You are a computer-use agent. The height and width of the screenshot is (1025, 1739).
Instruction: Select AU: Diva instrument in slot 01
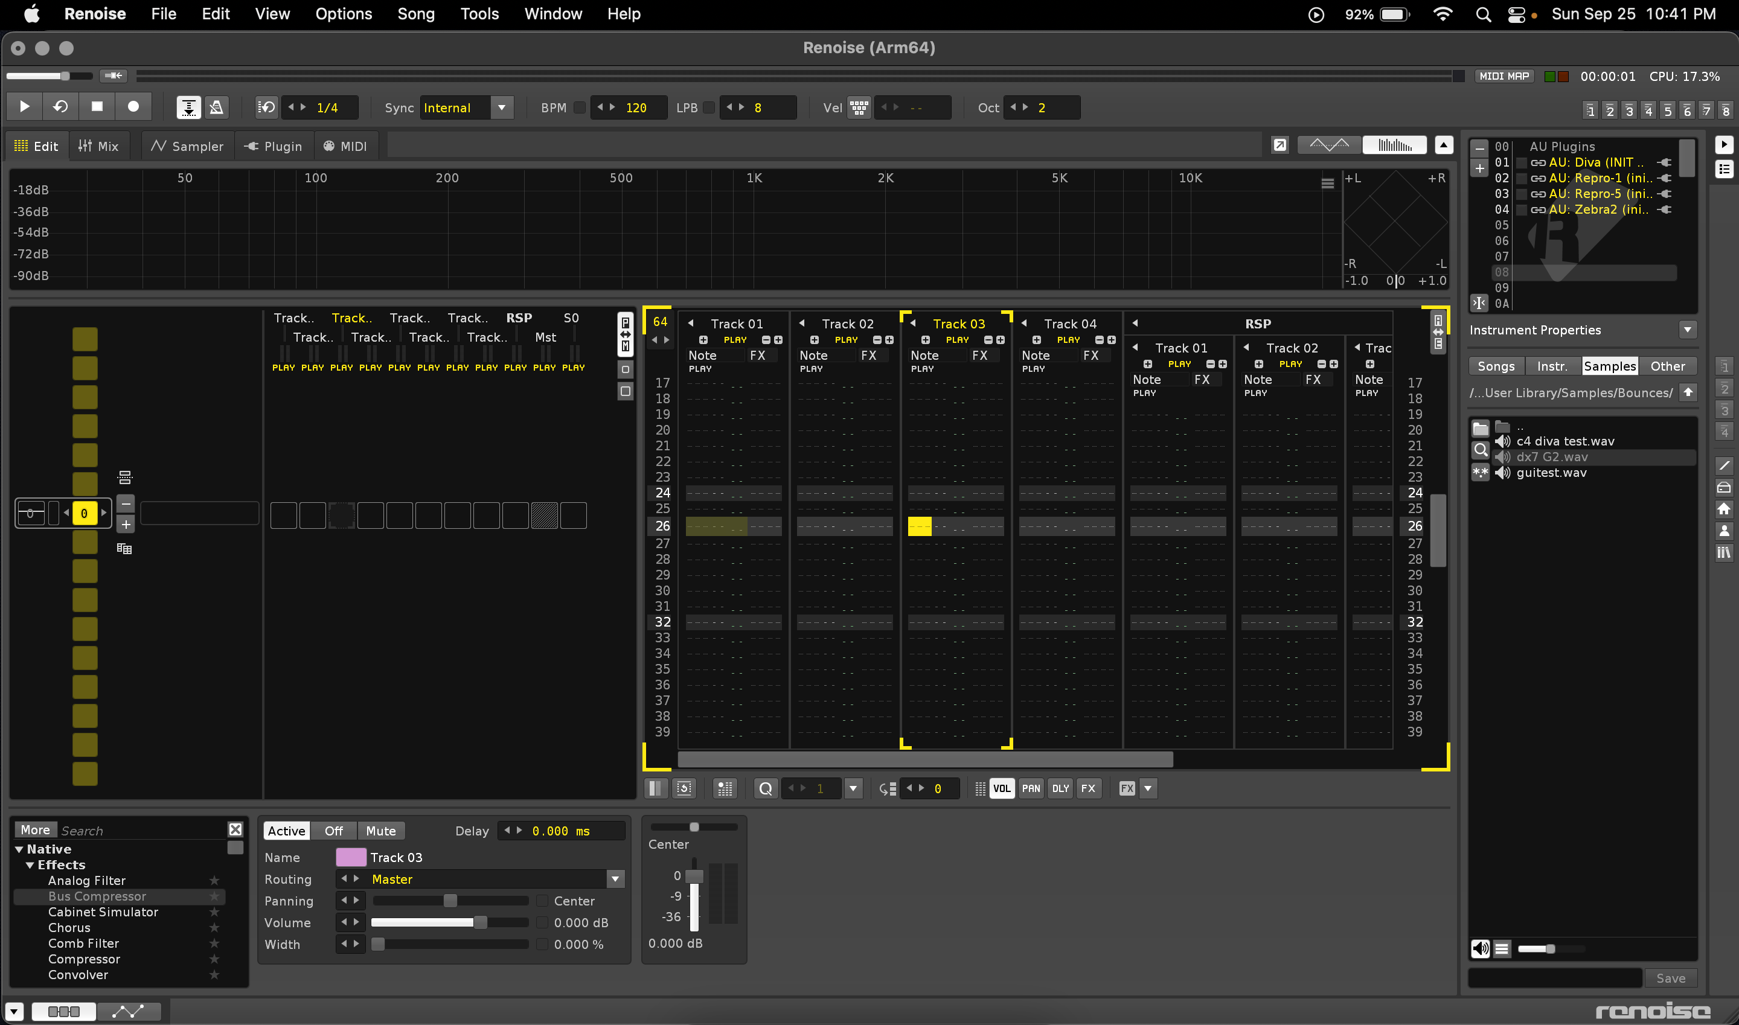coord(1596,162)
